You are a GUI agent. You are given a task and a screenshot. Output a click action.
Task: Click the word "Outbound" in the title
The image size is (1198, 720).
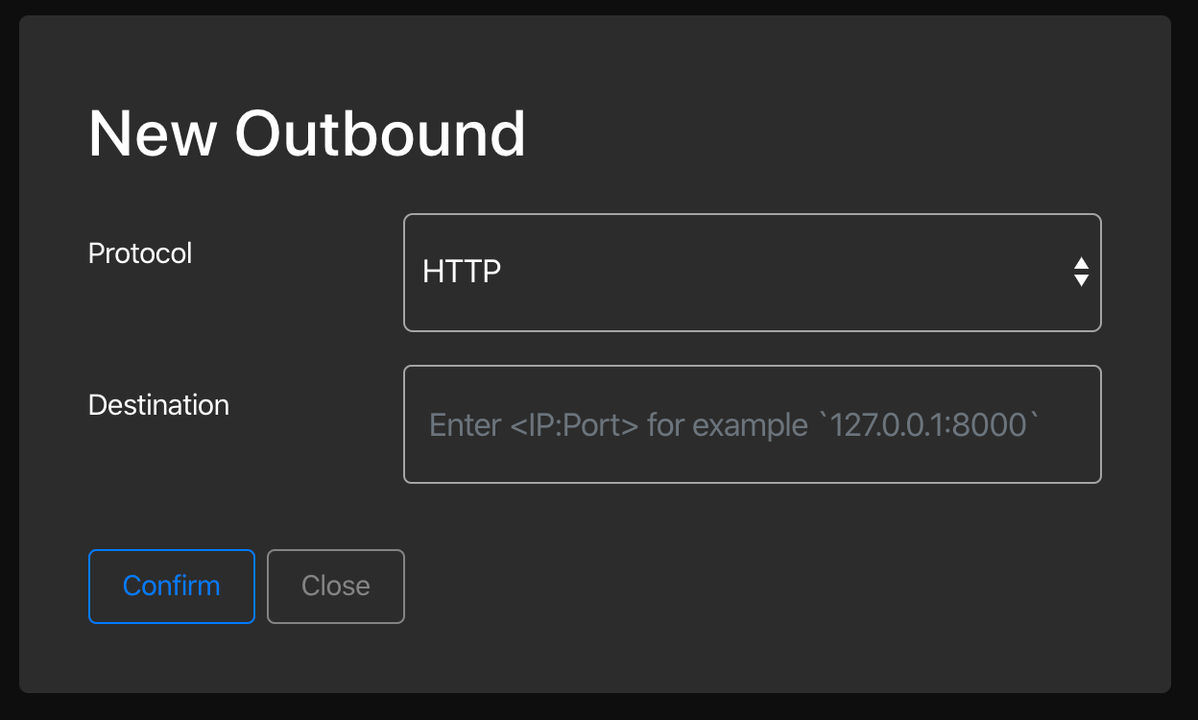(x=380, y=133)
